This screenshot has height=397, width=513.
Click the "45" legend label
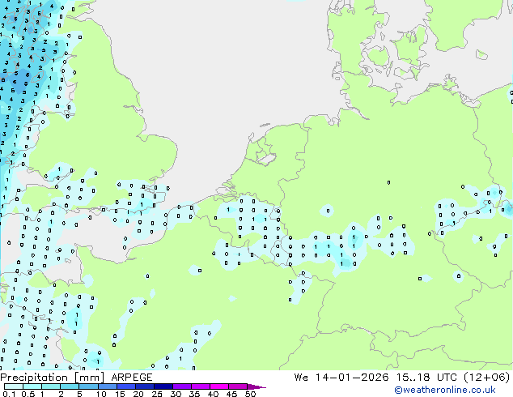231,394
